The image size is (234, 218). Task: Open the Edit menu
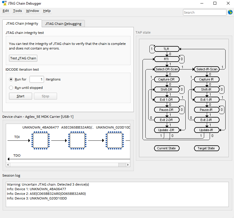coord(6,11)
